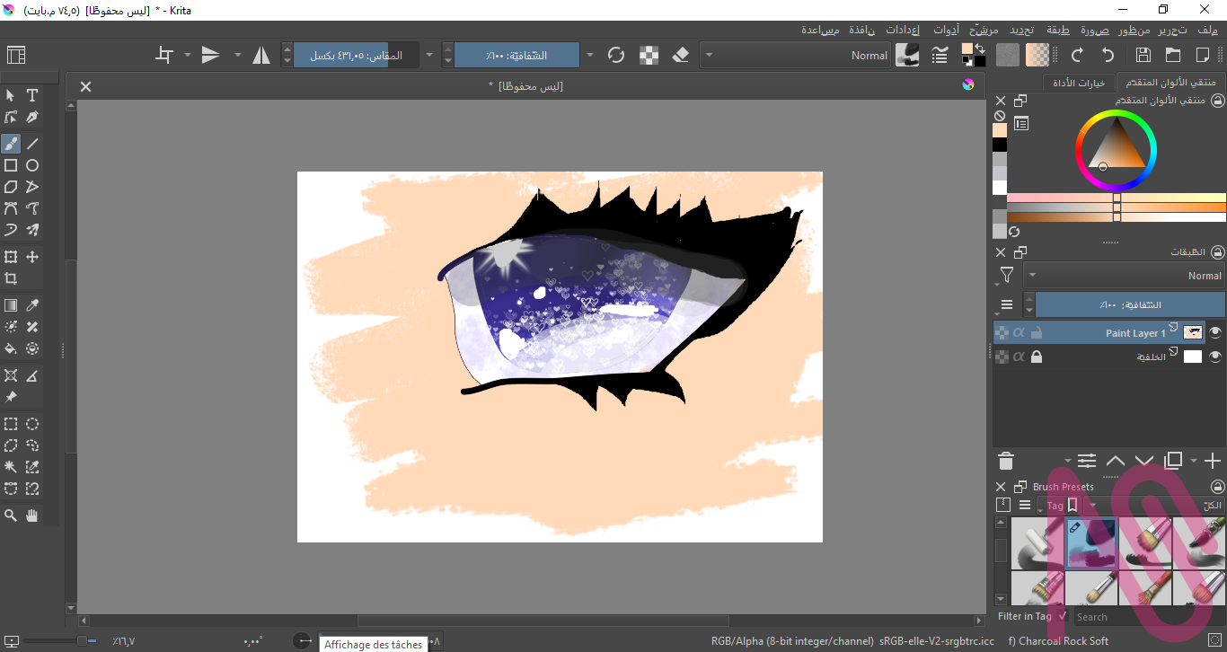Select the Text tool in toolbox
Viewport: 1227px width, 652px height.
pos(32,95)
